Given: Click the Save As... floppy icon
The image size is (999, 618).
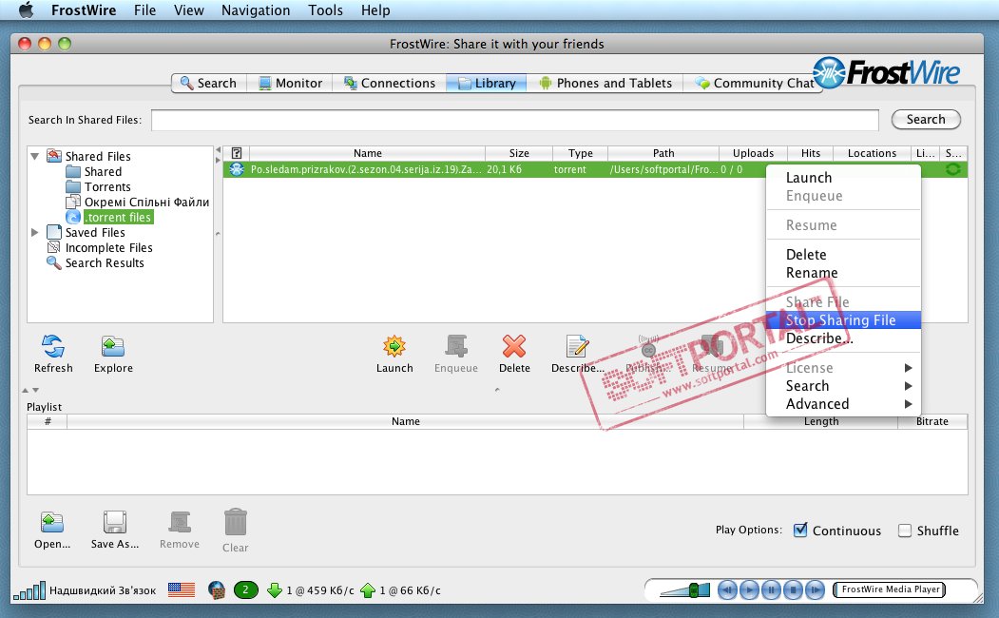Looking at the screenshot, I should coord(115,522).
